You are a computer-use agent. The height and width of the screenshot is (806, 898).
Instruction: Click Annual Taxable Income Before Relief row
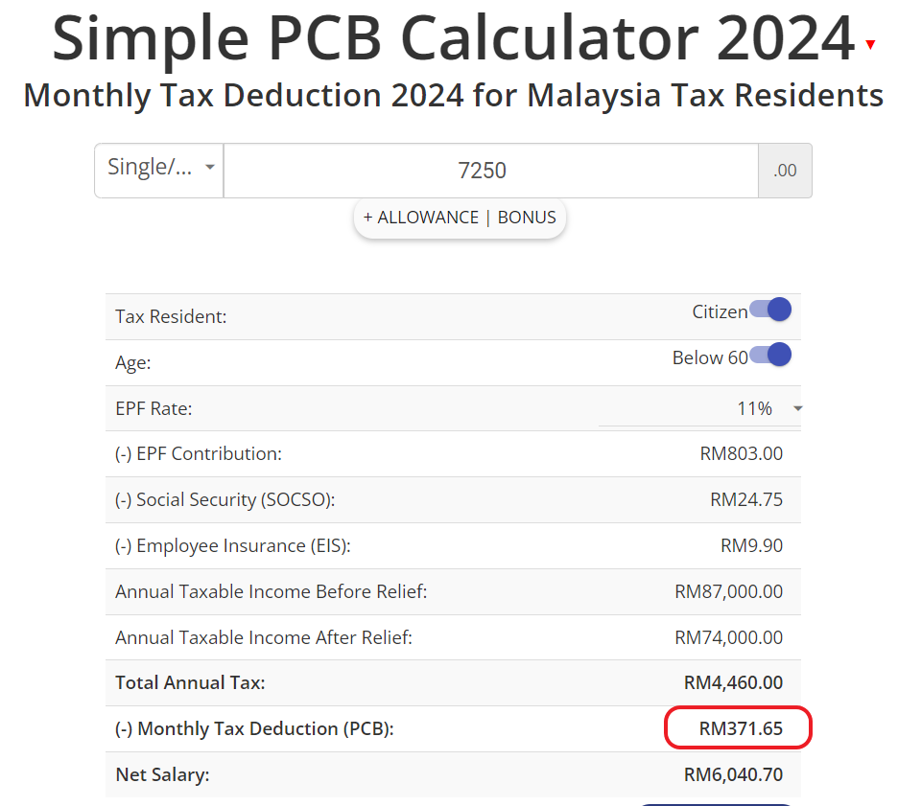tap(453, 591)
